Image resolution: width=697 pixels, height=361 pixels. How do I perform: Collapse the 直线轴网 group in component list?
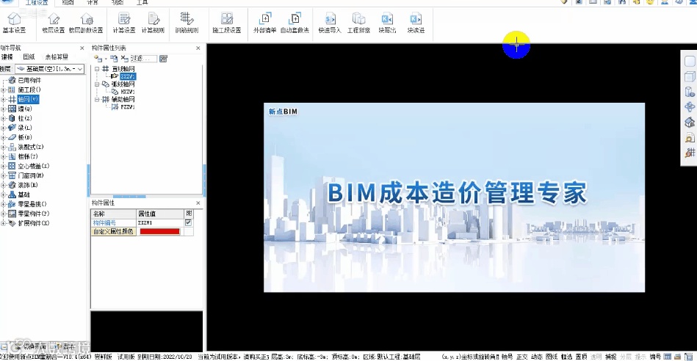point(97,69)
